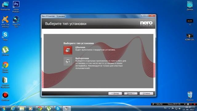Click the Далее > button
Viewport: 197px width, 111px height.
pos(131,93)
